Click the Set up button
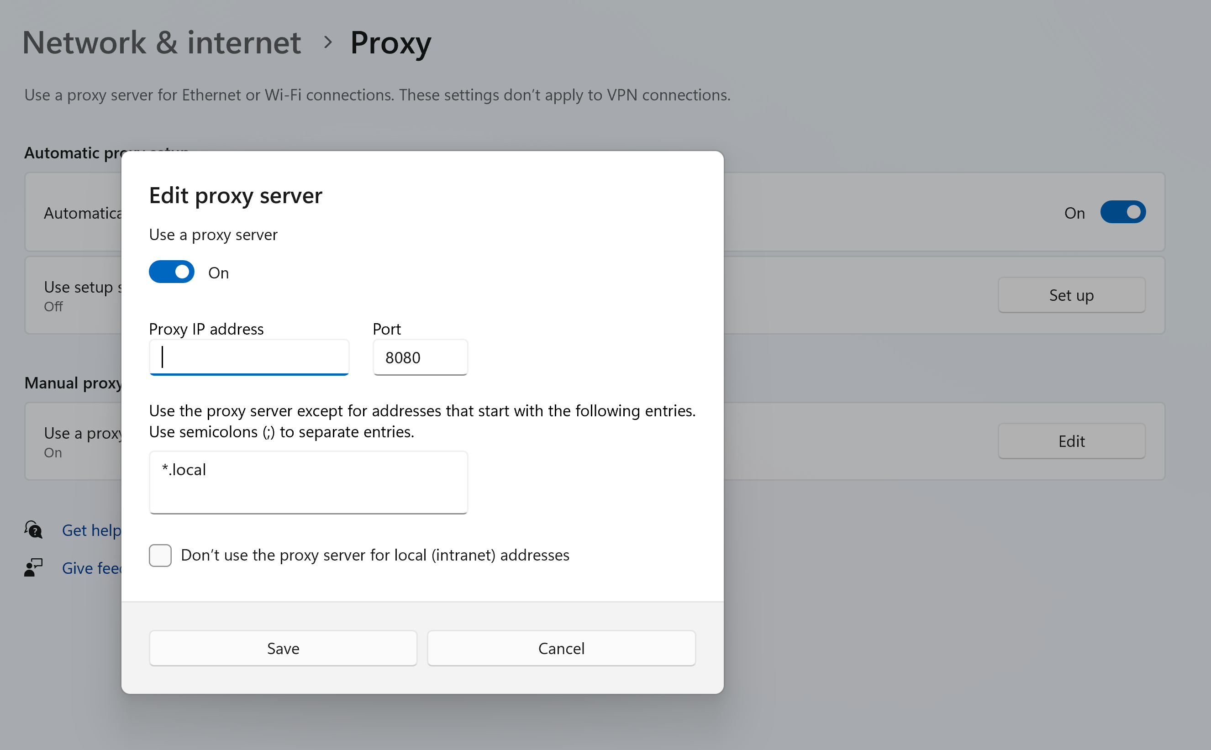Screen dimensions: 1211x750 pyautogui.click(x=1071, y=295)
